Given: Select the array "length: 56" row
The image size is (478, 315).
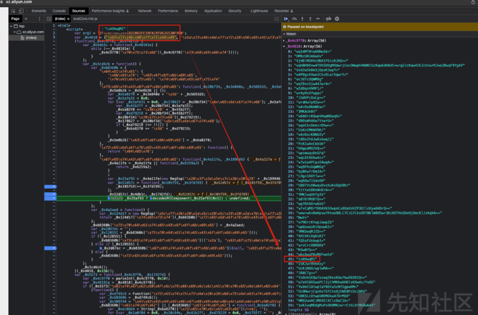Looking at the screenshot, I should [x=298, y=310].
